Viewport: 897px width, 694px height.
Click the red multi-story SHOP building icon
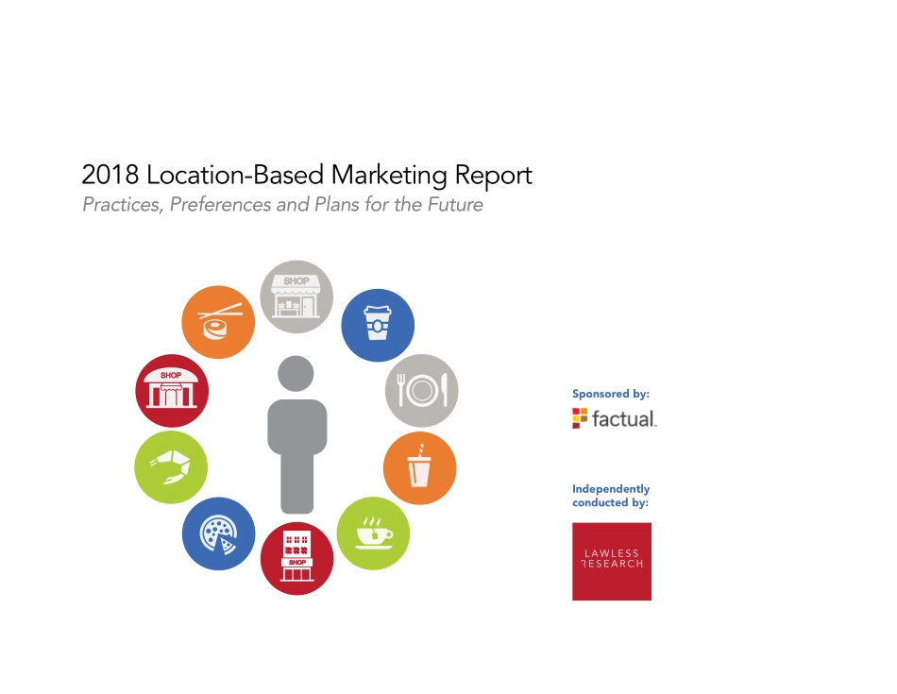tap(296, 558)
